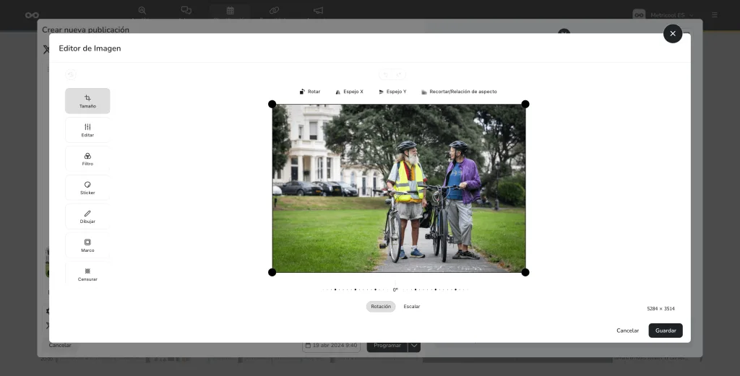740x376 pixels.
Task: Click the Editor de Imagen title
Action: click(90, 48)
